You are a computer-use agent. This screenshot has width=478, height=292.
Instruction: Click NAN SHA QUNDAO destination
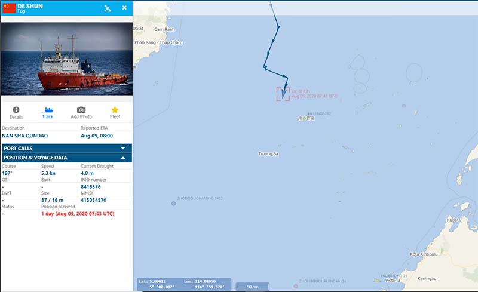[24, 136]
